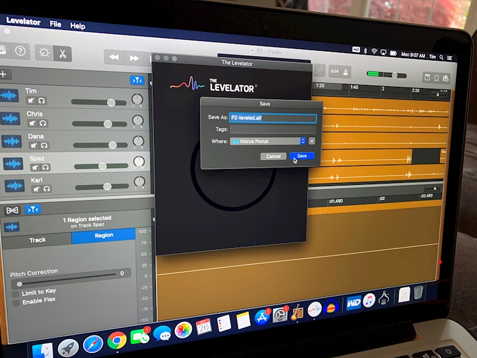Image resolution: width=477 pixels, height=358 pixels.
Task: Mute the Spaz track
Action: coord(35,168)
